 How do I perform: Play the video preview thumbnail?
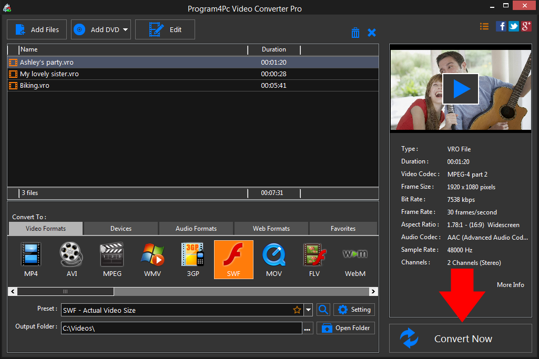461,89
